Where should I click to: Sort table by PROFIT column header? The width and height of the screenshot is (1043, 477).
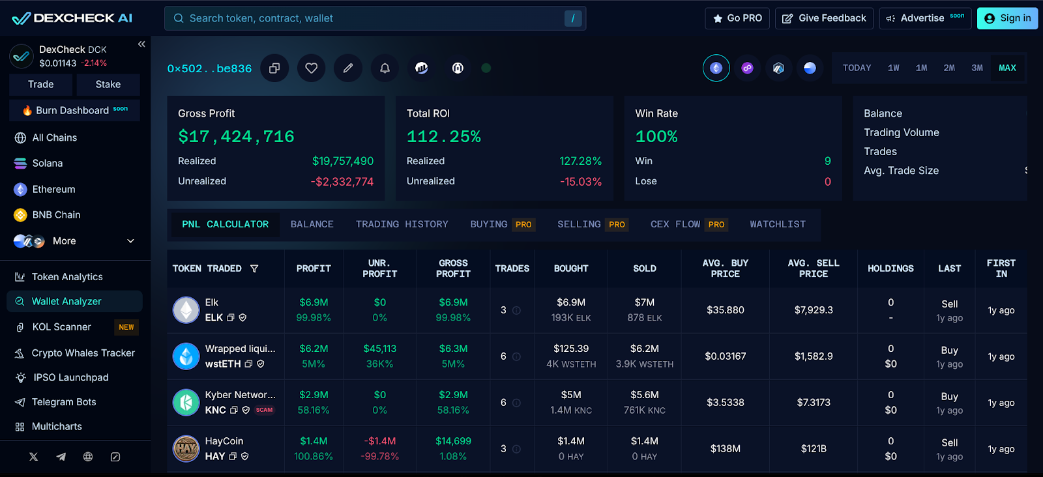click(x=314, y=268)
